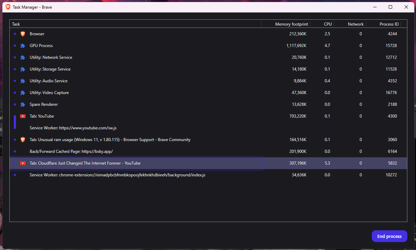Click process ID 4244
416x250 pixels.
point(392,34)
